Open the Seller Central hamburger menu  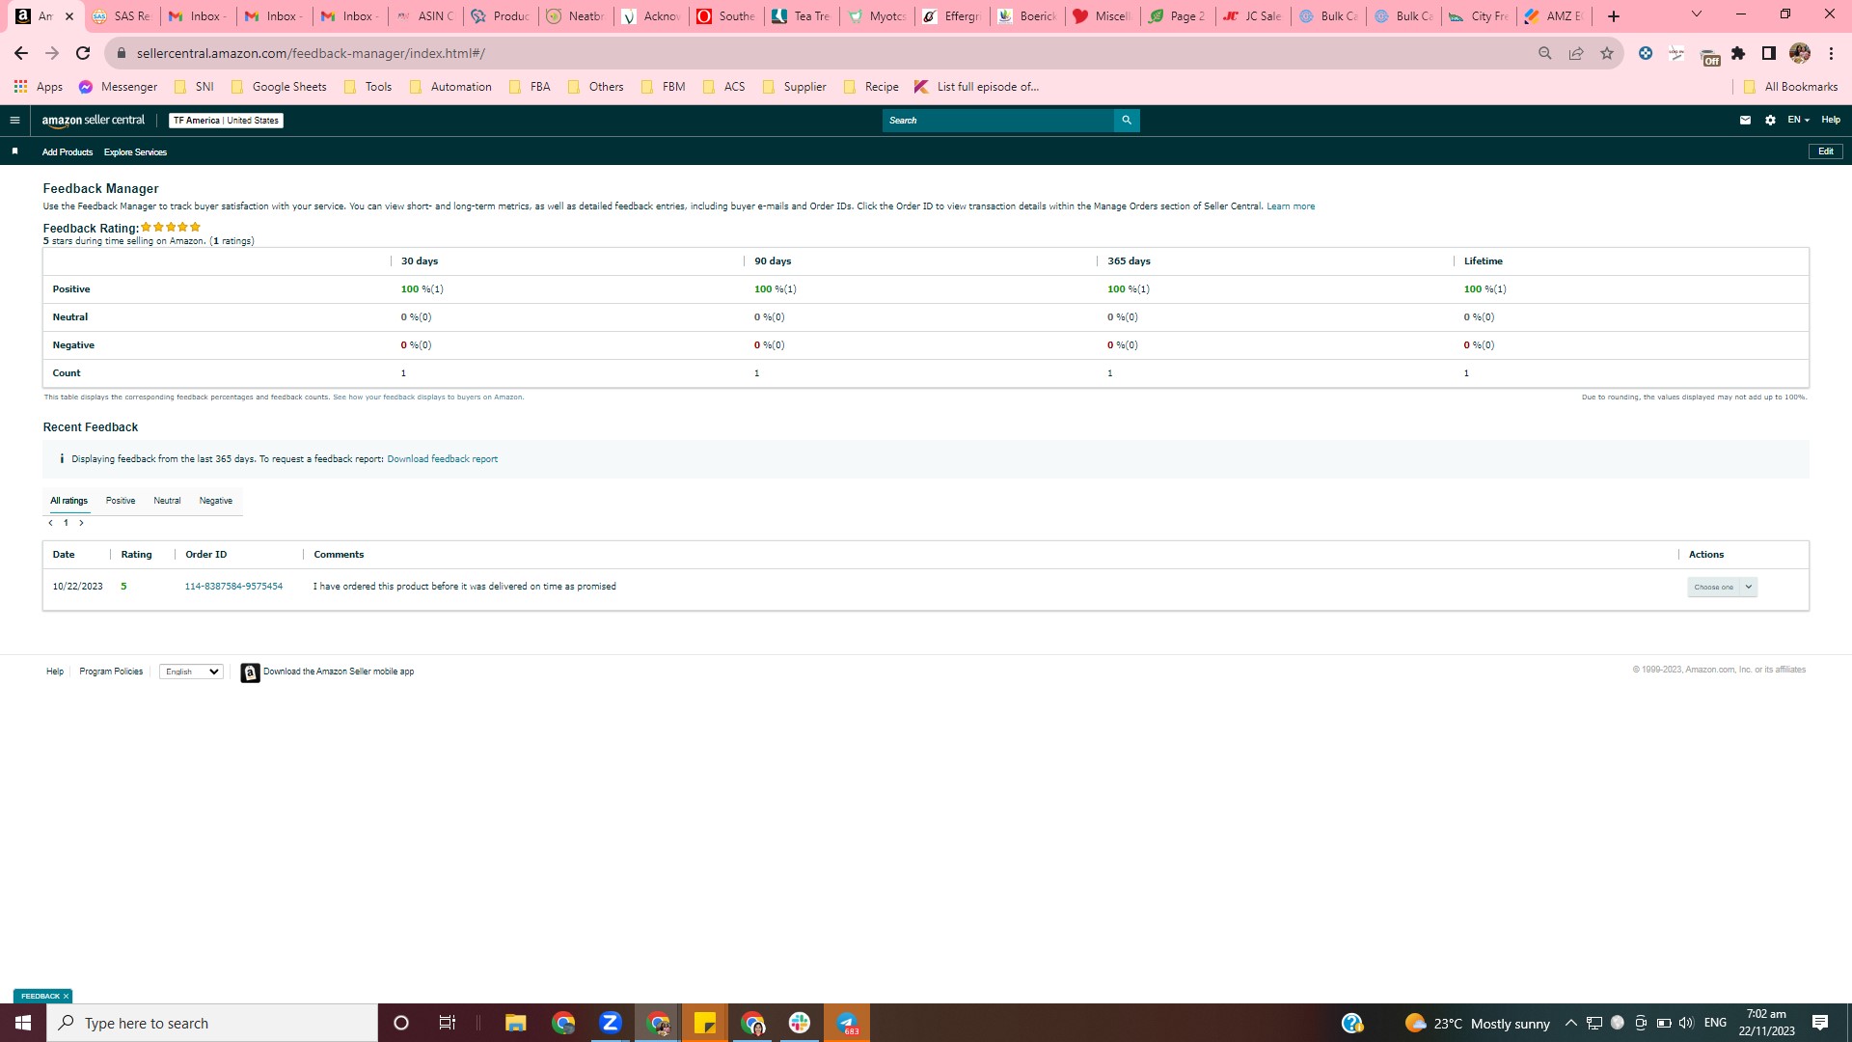pyautogui.click(x=14, y=121)
